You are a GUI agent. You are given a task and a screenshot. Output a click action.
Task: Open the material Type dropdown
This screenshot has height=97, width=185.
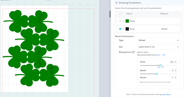(159, 40)
